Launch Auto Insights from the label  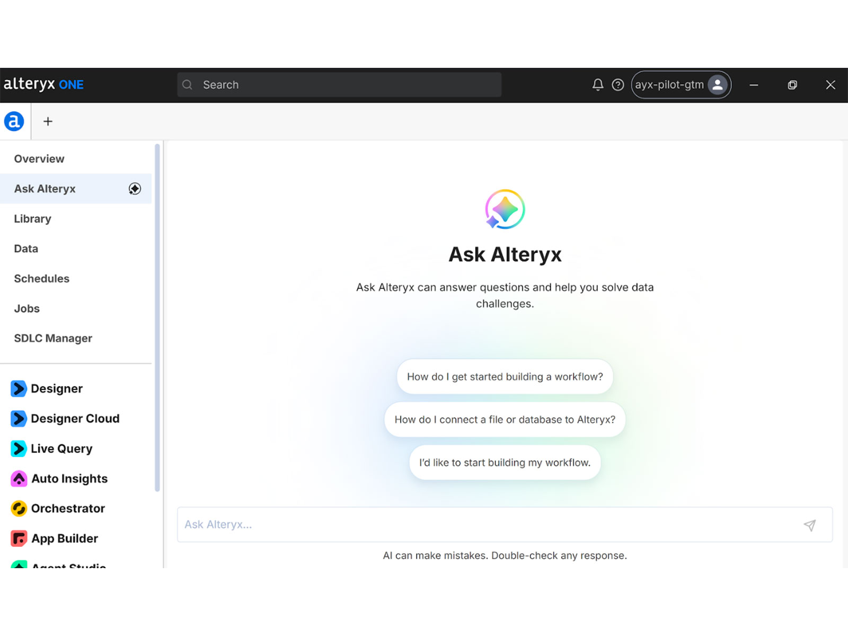point(69,479)
